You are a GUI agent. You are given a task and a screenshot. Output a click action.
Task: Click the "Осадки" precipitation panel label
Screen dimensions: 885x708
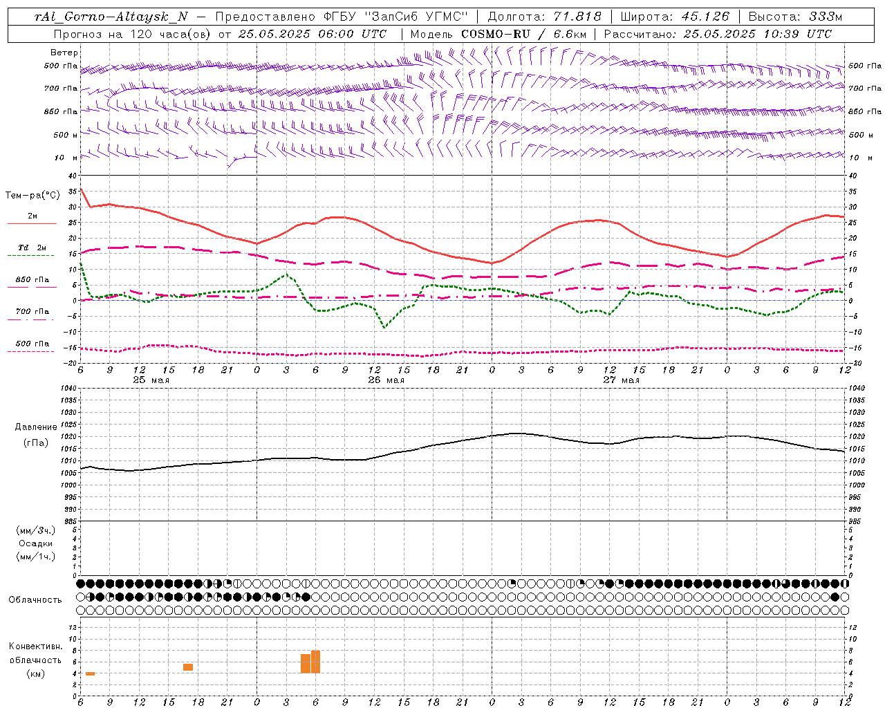36,543
